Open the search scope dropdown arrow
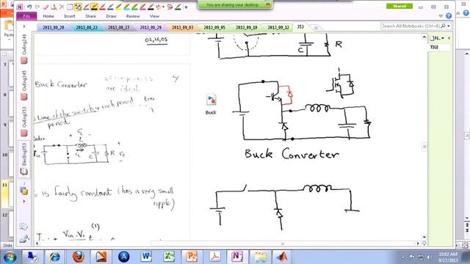Image resolution: width=470 pixels, height=264 pixels. click(449, 26)
